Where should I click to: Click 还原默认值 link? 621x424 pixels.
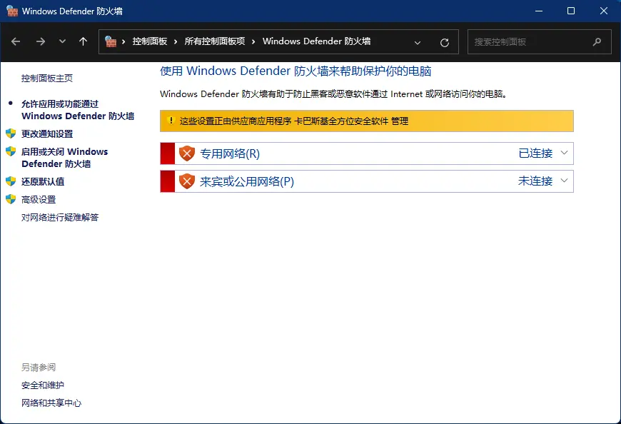pyautogui.click(x=43, y=181)
